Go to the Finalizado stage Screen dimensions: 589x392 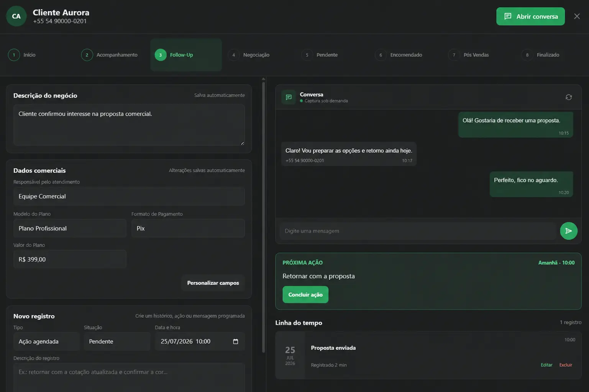point(541,55)
